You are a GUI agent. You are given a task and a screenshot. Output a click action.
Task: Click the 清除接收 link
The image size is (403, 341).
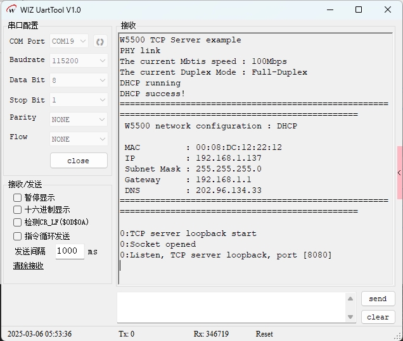coord(29,266)
